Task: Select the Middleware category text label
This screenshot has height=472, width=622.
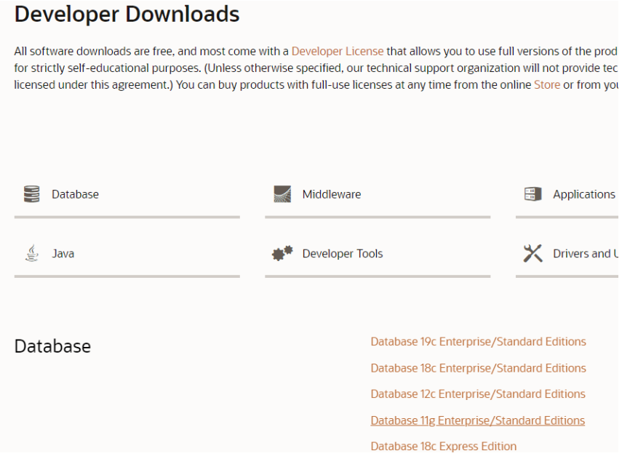Action: (x=331, y=194)
